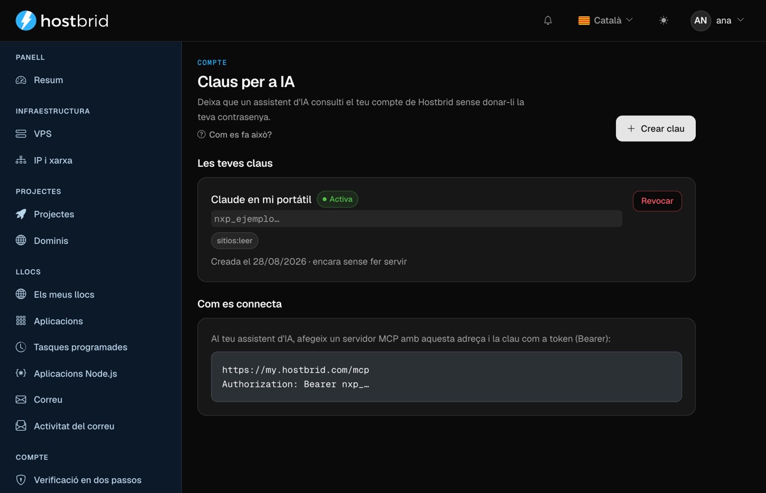Click the 'Creada el 28/08/2026' text
Image resolution: width=766 pixels, height=493 pixels.
(x=258, y=261)
